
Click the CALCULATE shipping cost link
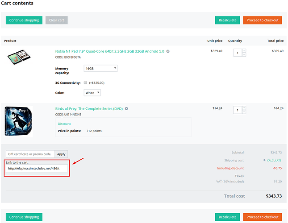click(274, 161)
